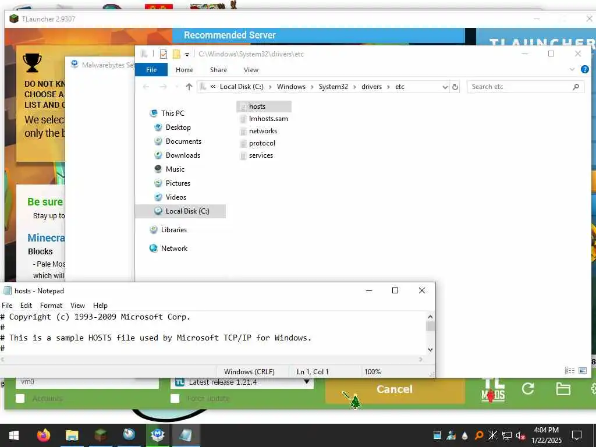Open the Latest release 1.21.4 version dropdown
Screen dimensions: 596x447
point(242,382)
